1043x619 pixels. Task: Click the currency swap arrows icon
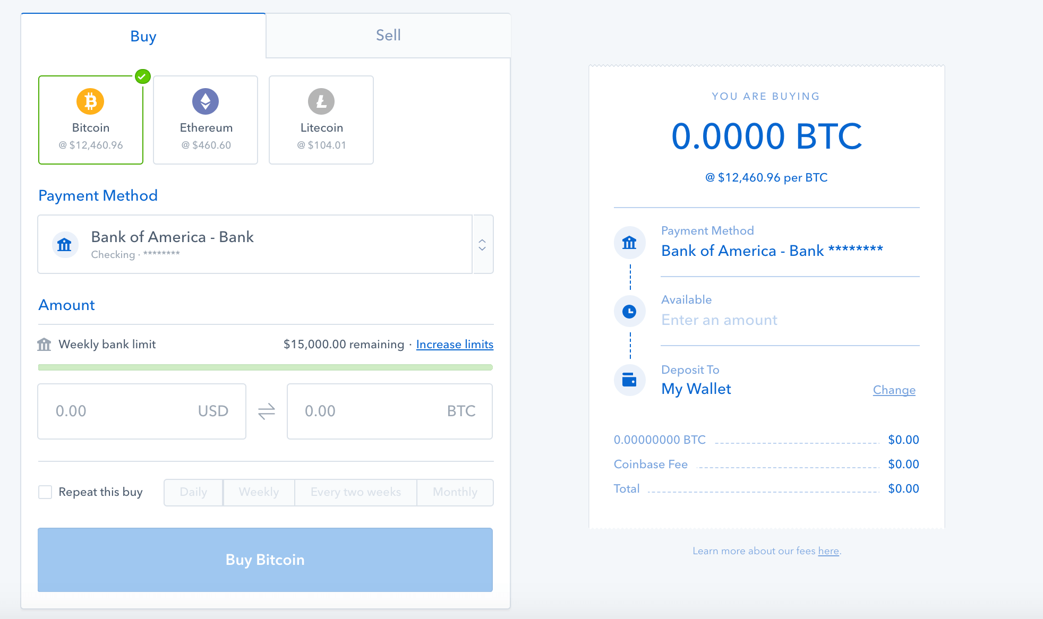[x=267, y=410]
